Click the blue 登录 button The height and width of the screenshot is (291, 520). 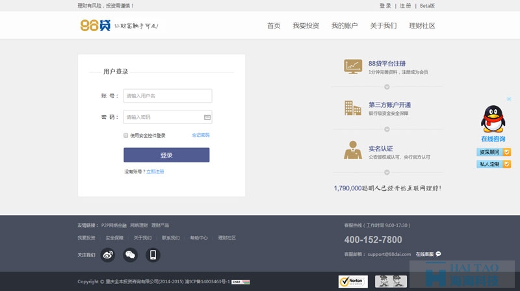coord(166,155)
